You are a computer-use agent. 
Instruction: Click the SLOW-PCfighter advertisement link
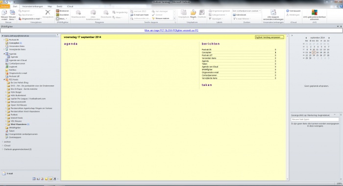tap(171, 31)
